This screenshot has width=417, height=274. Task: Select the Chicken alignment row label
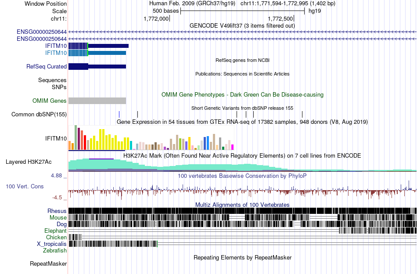click(56, 237)
